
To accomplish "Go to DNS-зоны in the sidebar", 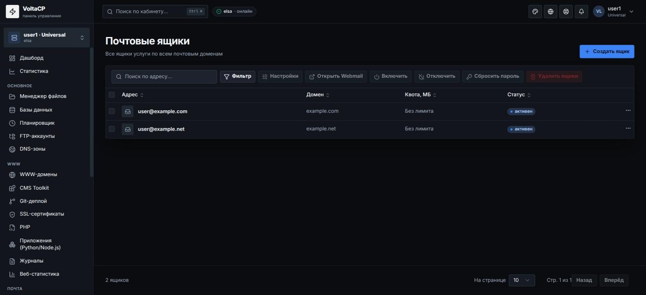I will (47, 149).
